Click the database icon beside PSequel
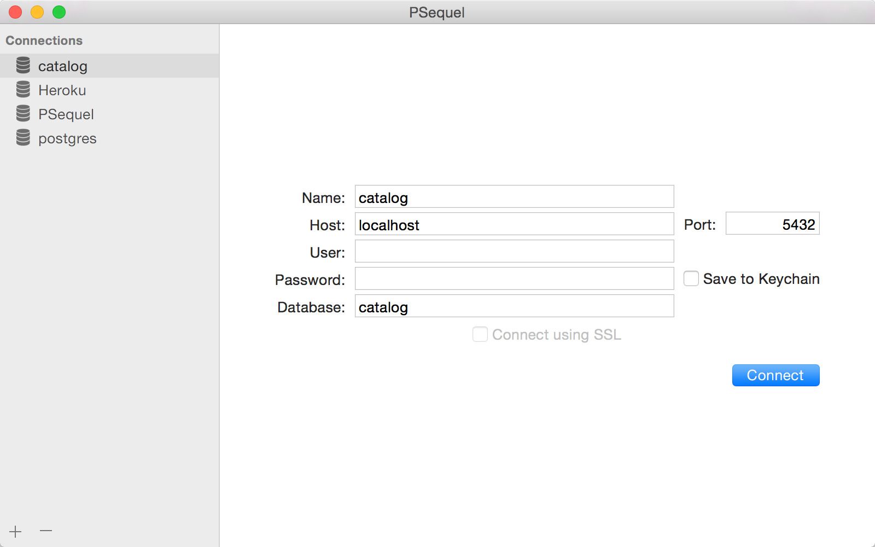Image resolution: width=875 pixels, height=547 pixels. (22, 114)
